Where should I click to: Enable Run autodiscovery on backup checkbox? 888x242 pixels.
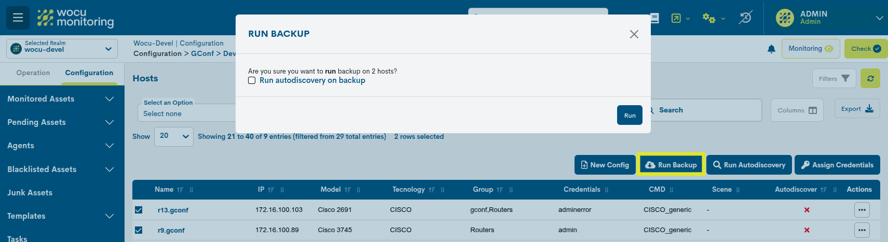pyautogui.click(x=252, y=80)
